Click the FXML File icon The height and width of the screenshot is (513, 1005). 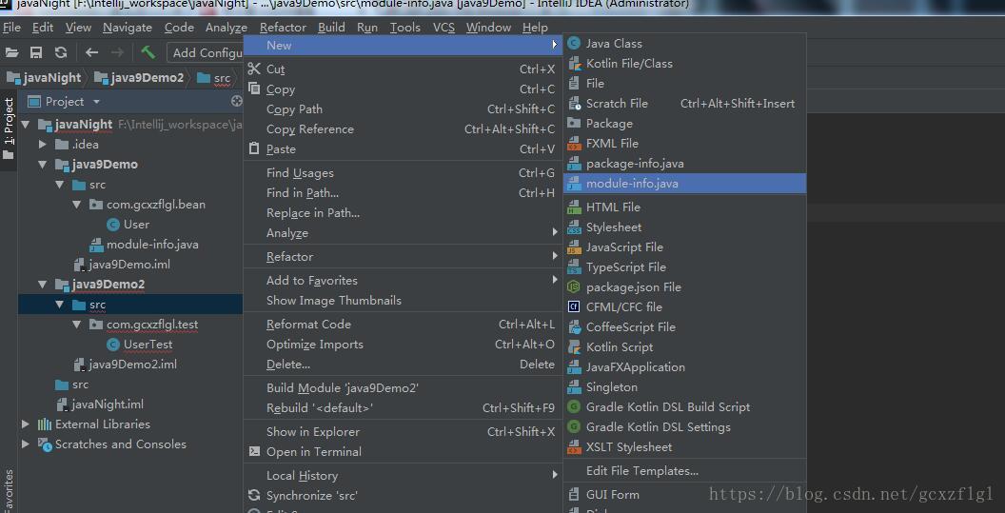(574, 143)
